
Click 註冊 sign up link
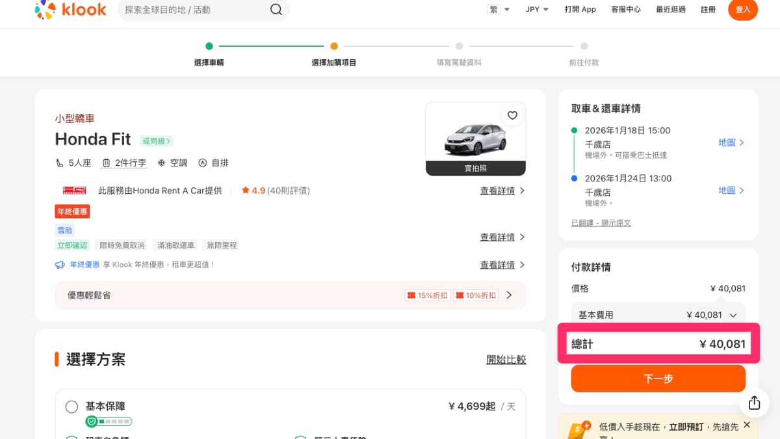point(708,9)
